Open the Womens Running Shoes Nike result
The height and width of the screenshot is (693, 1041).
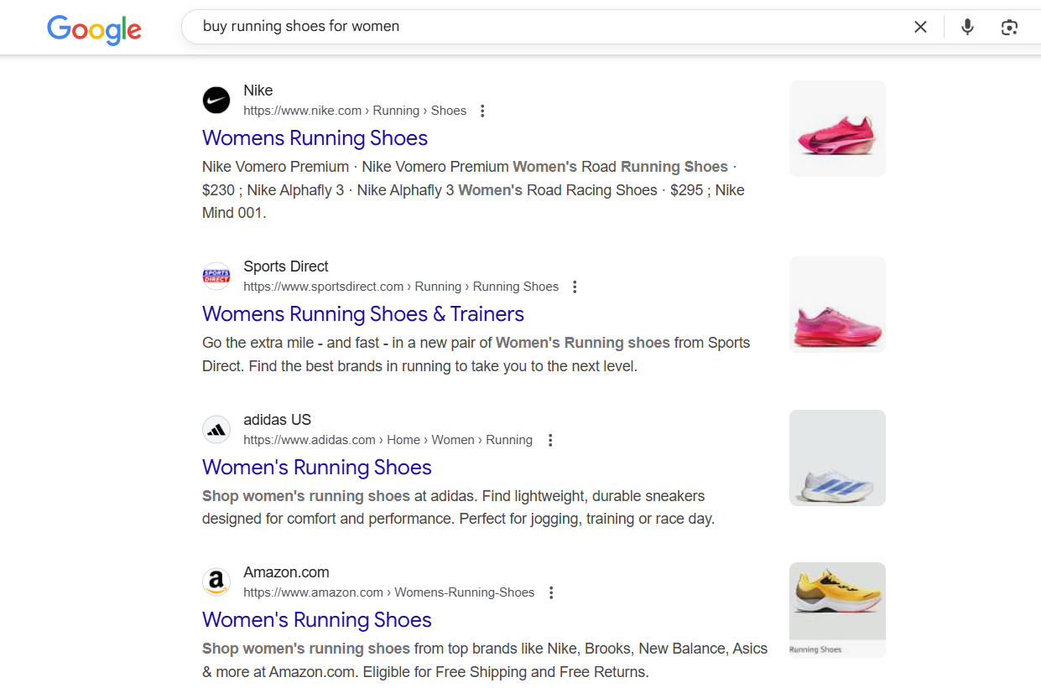(x=315, y=137)
